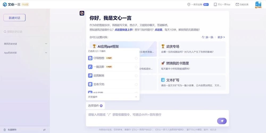The height and width of the screenshot is (133, 266).
Task: Focus the 搜索历史记录 search field
Action: (24, 32)
